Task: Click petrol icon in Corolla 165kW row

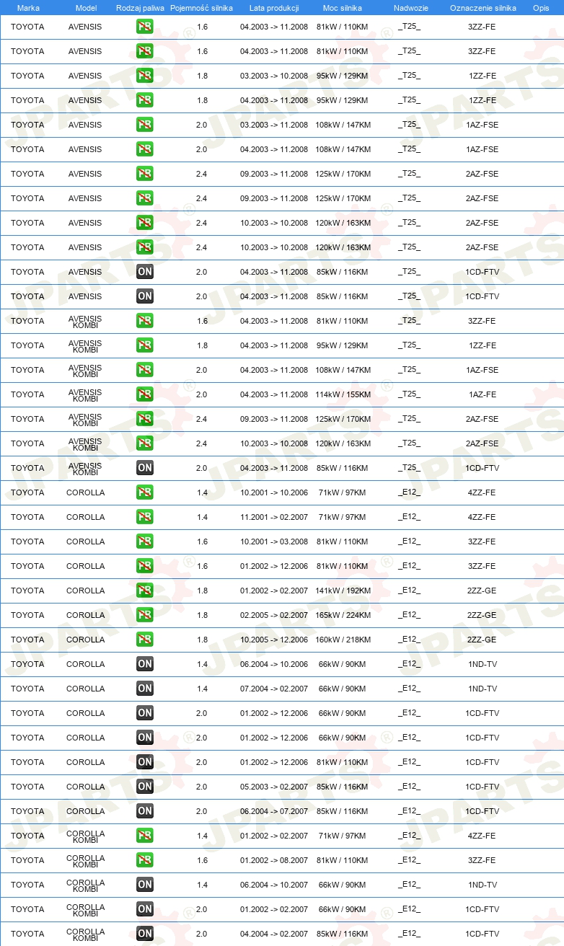Action: click(145, 615)
